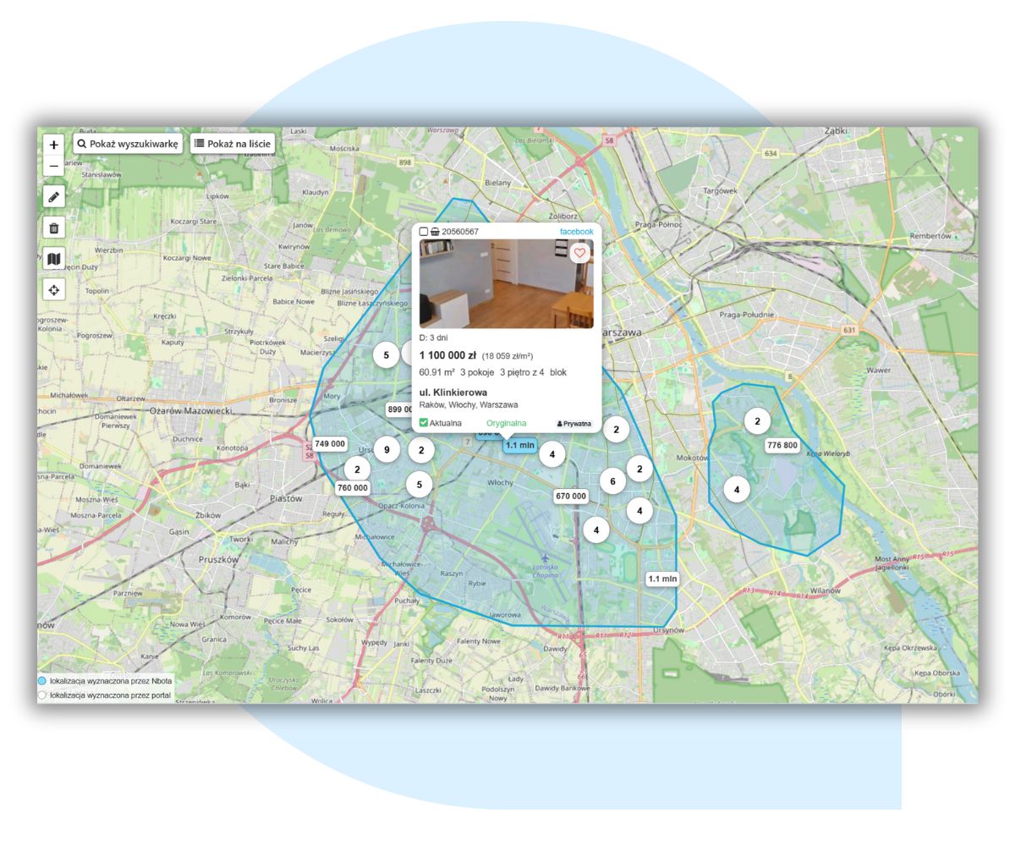Image resolution: width=1015 pixels, height=846 pixels.
Task: Open the 776 800 price marker
Action: click(782, 445)
